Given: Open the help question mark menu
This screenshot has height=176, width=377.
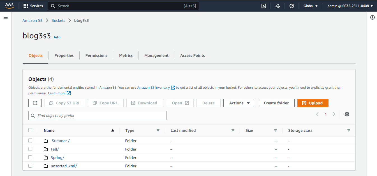Looking at the screenshot, I should tap(292, 6).
